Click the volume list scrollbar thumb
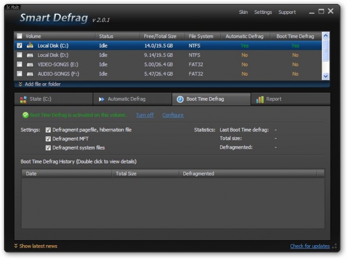This screenshot has height=259, width=347. [326, 50]
